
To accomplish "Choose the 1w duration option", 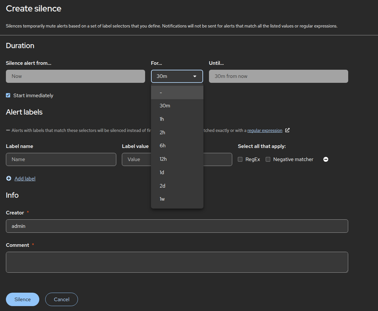I will [177, 199].
